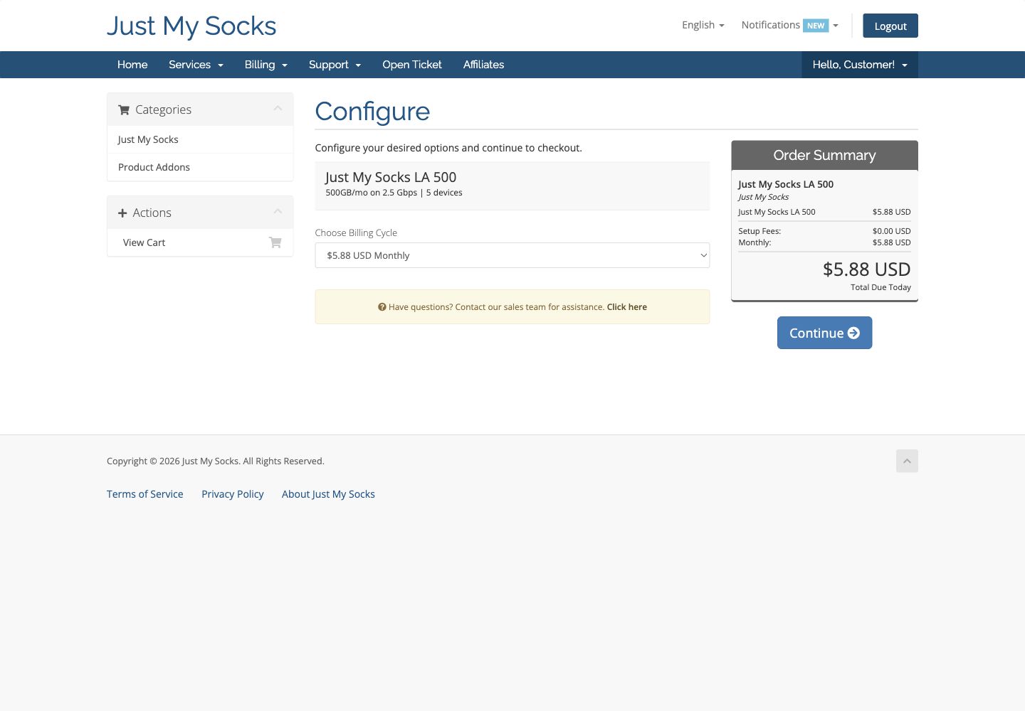Open the Terms of Service link
Viewport: 1025px width, 711px height.
[x=144, y=494]
